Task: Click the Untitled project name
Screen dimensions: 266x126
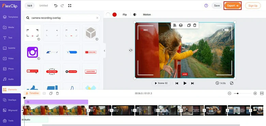Action: coord(43,5)
